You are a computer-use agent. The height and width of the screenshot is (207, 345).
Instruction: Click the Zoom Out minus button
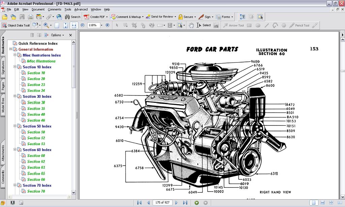pyautogui.click(x=83, y=25)
